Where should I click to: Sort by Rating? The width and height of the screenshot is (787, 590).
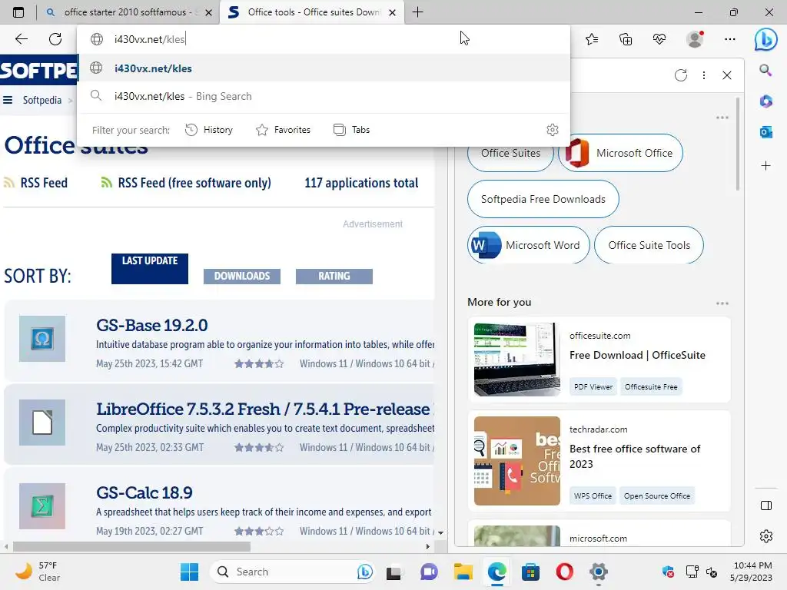334,277
